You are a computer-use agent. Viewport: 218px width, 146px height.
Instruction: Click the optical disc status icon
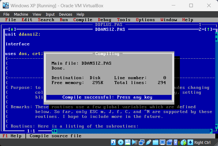(121, 142)
